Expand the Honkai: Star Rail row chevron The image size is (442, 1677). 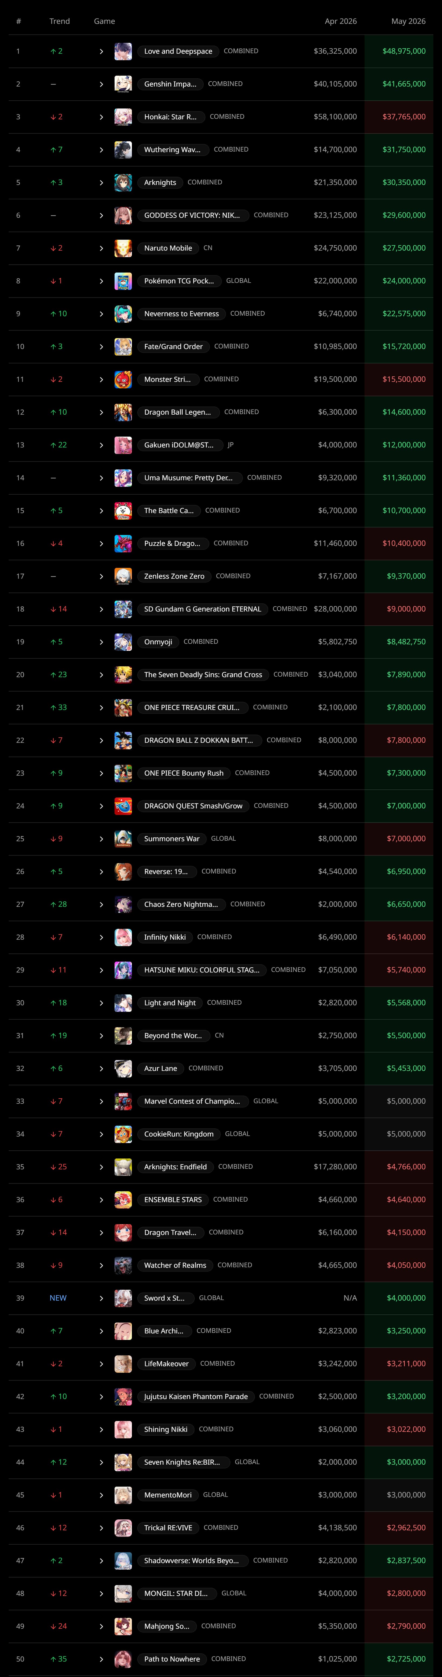pos(101,117)
